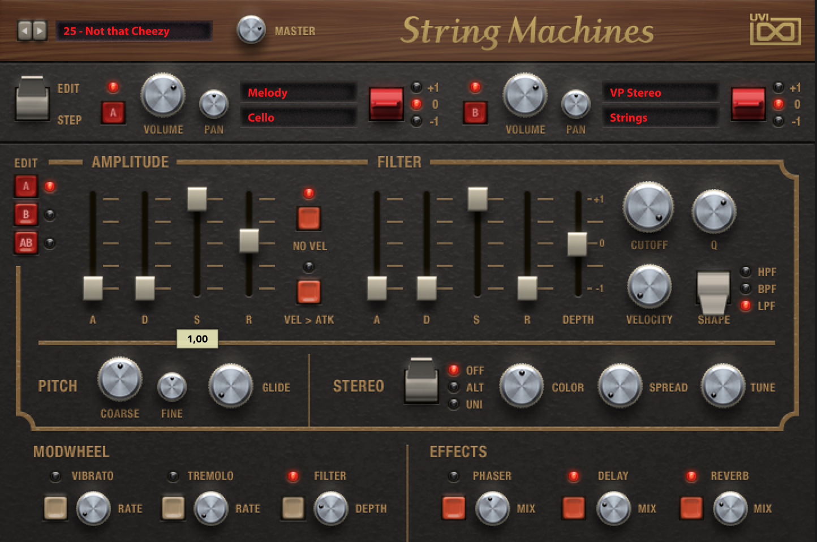Enable modwheel VIBRATO button
The height and width of the screenshot is (542, 817).
pos(55,507)
